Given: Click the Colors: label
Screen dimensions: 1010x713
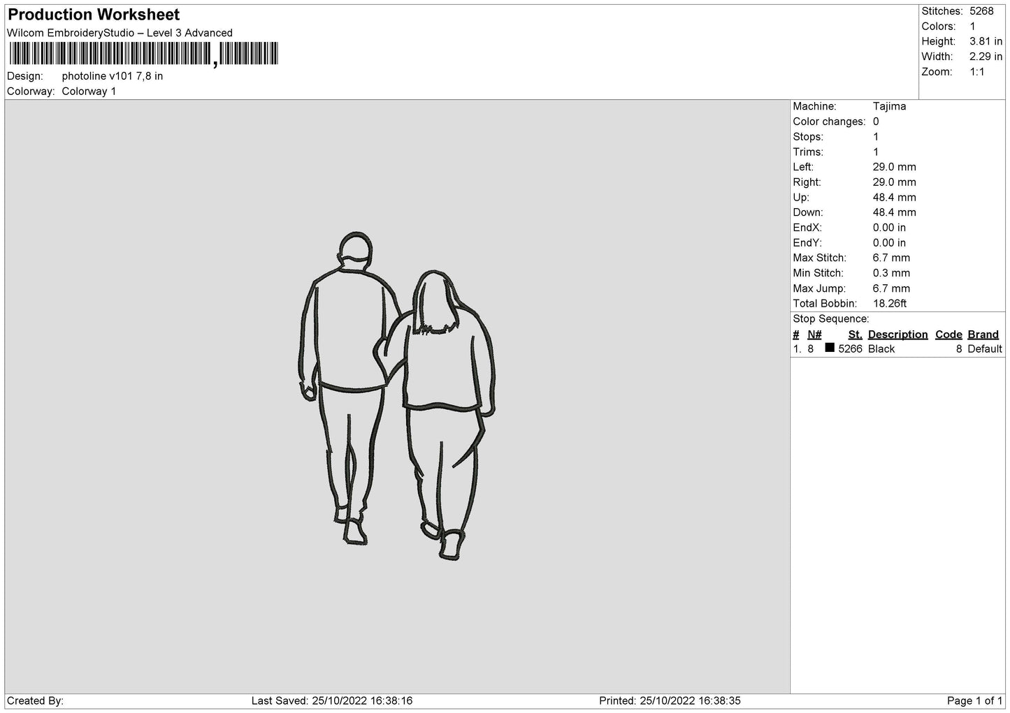Looking at the screenshot, I should [938, 27].
